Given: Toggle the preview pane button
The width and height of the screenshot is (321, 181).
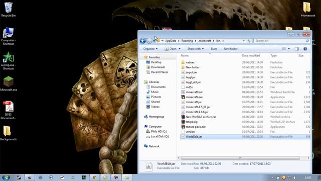Looking at the screenshot, I should [x=296, y=49].
